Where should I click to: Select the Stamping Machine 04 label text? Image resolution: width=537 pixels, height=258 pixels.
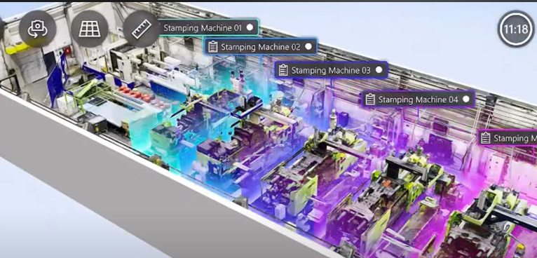click(x=418, y=100)
